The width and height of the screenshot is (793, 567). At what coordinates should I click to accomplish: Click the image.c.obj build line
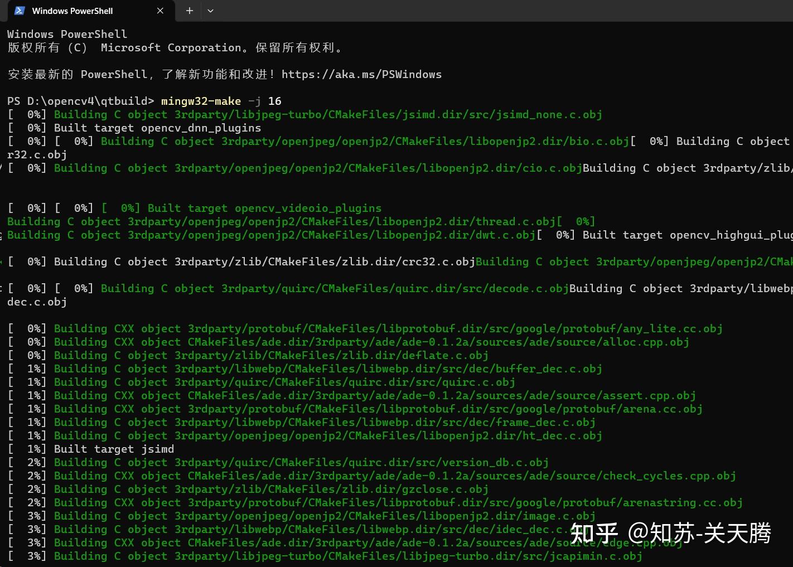pyautogui.click(x=301, y=516)
